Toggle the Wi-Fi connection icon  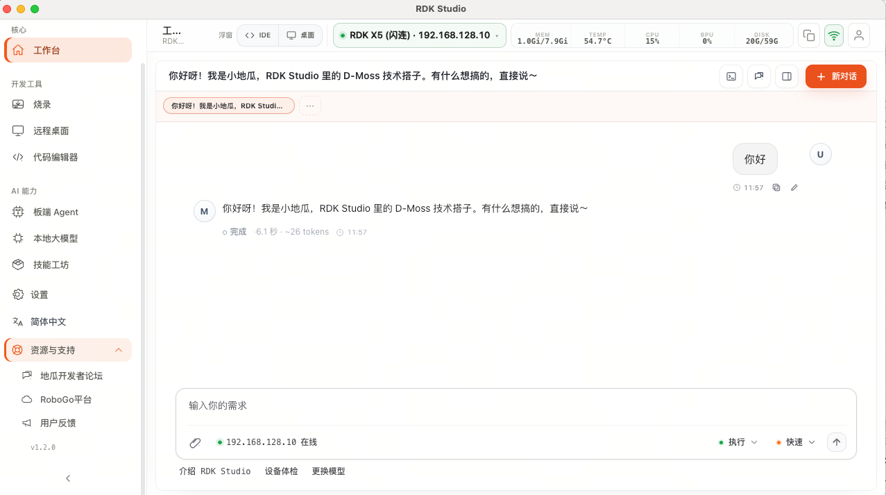pos(834,35)
